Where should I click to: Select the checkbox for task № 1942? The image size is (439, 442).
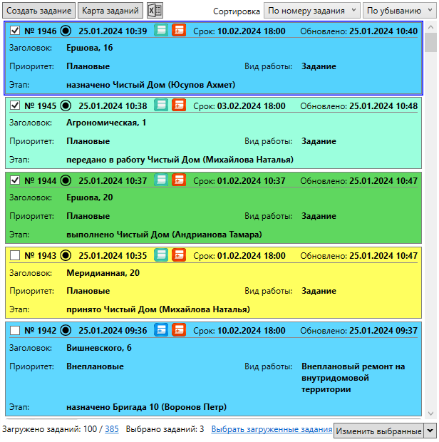pyautogui.click(x=16, y=330)
